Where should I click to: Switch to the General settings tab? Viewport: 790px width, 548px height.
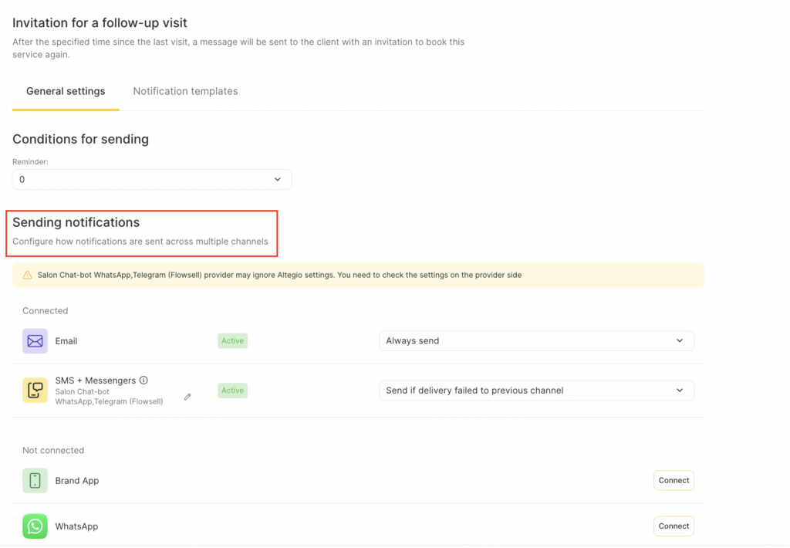pyautogui.click(x=66, y=91)
